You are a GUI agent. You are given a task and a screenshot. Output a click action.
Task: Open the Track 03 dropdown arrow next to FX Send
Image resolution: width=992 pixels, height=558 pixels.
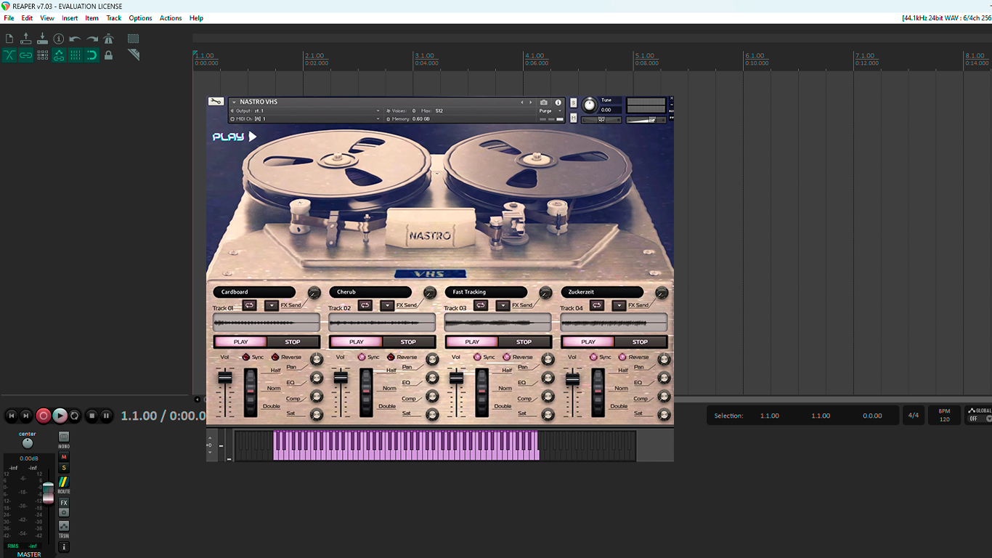[503, 305]
